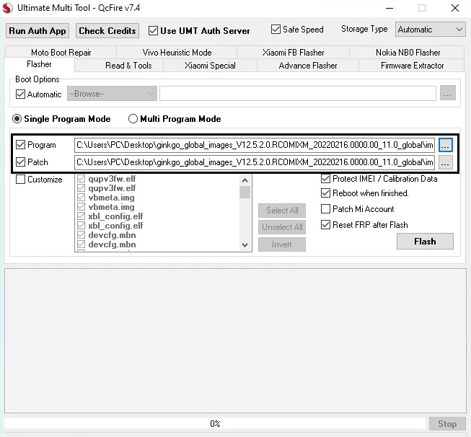Click the first vbmeta.img list item
Screen dimensions: 471x437
point(111,198)
